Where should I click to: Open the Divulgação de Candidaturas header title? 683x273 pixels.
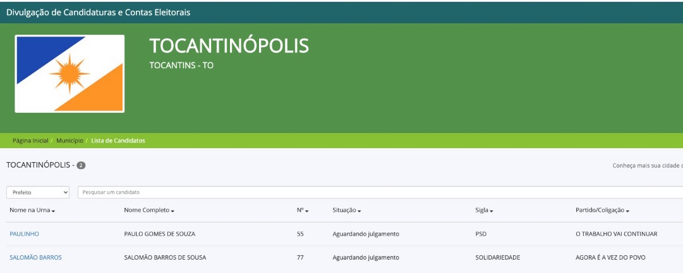[98, 12]
